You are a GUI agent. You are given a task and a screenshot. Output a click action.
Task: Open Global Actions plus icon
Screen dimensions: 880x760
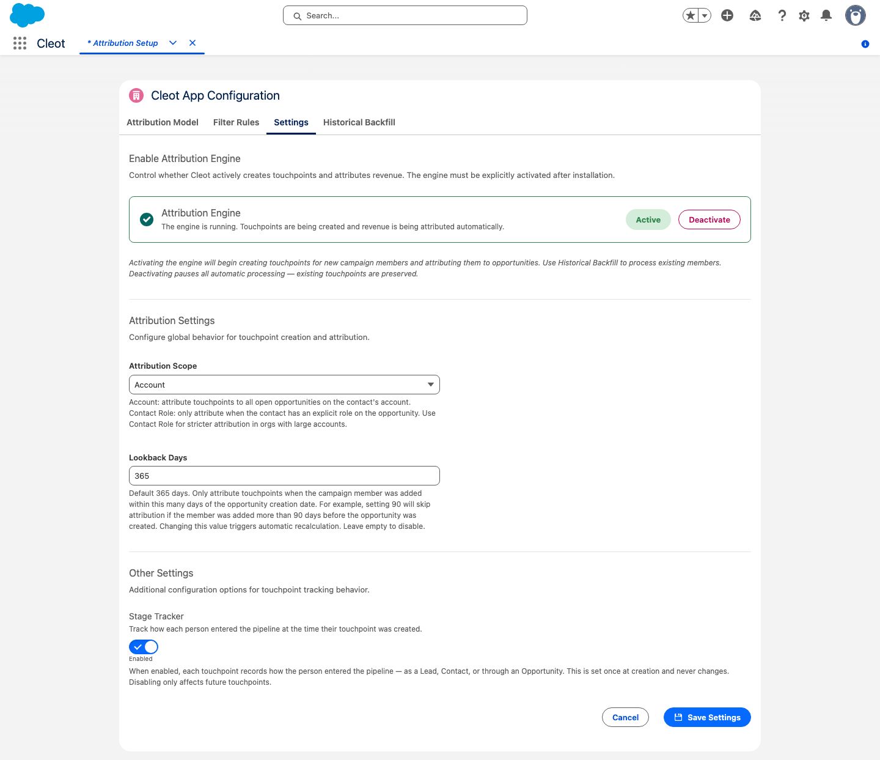[727, 15]
